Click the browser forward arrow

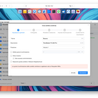(x=10, y=6)
